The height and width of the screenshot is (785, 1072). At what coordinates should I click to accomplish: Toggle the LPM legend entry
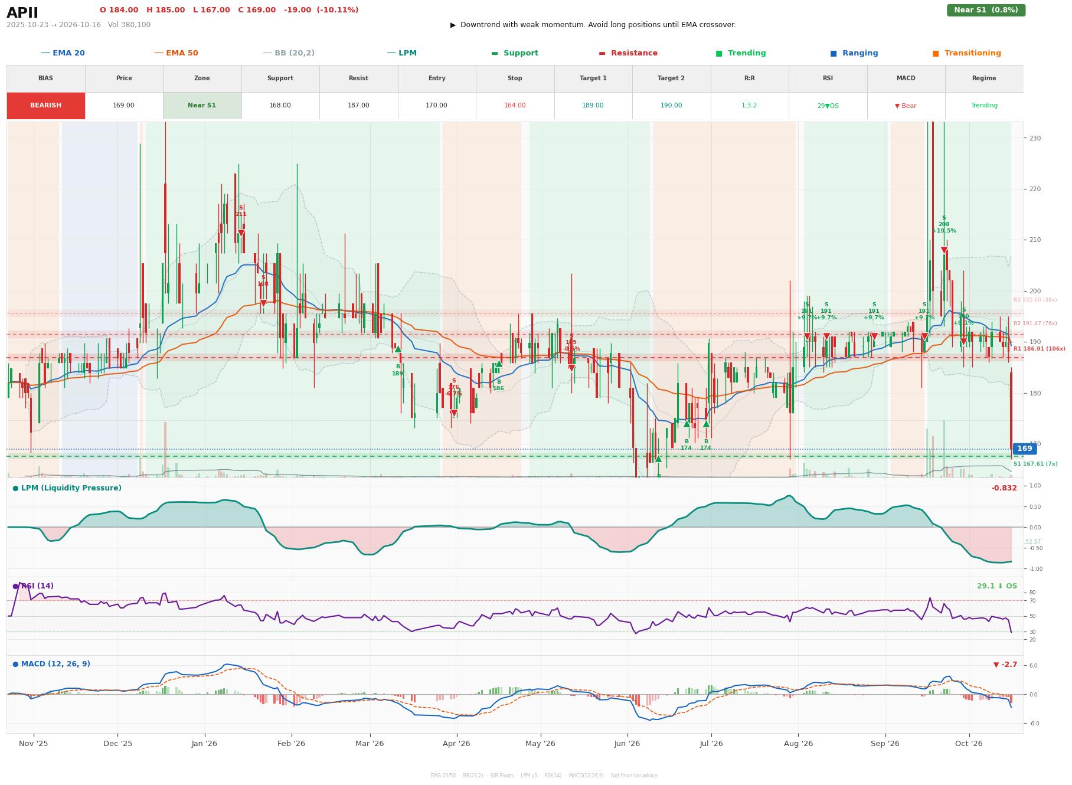[402, 53]
